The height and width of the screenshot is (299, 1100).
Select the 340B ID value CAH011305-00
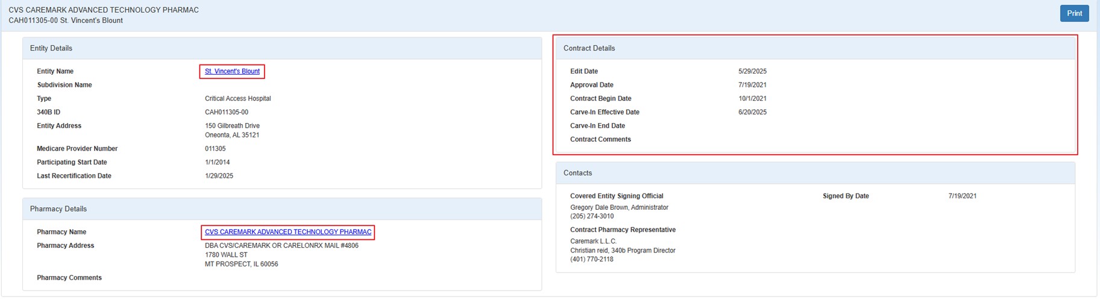coord(227,112)
